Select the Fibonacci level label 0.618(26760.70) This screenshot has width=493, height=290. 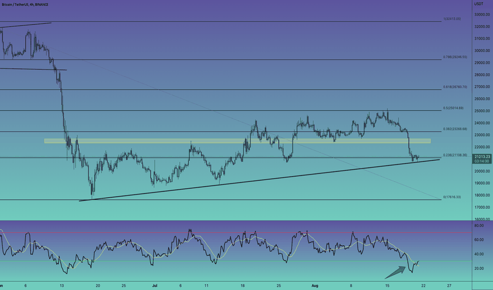pos(455,87)
